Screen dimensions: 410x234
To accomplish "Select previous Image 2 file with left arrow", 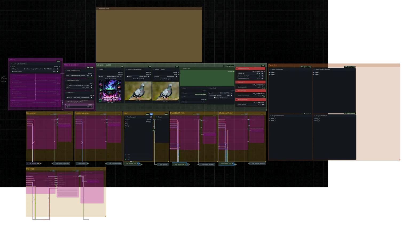I will point(127,76).
